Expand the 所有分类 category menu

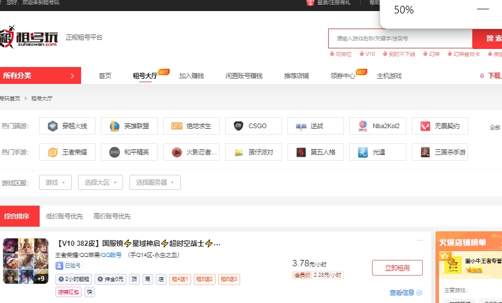point(40,76)
